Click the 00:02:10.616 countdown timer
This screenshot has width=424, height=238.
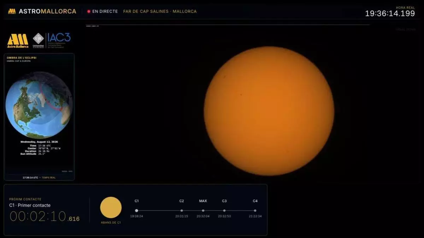[45, 216]
